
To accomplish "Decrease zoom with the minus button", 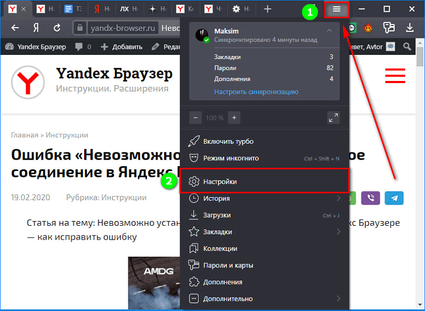I will pyautogui.click(x=195, y=118).
